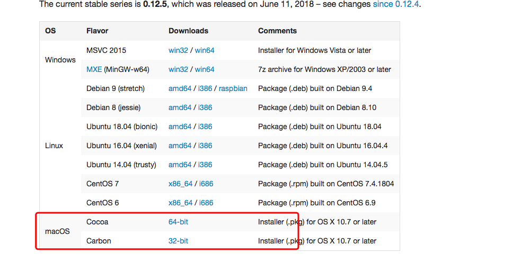Download MSVC 2015 win64 installer

pyautogui.click(x=205, y=51)
